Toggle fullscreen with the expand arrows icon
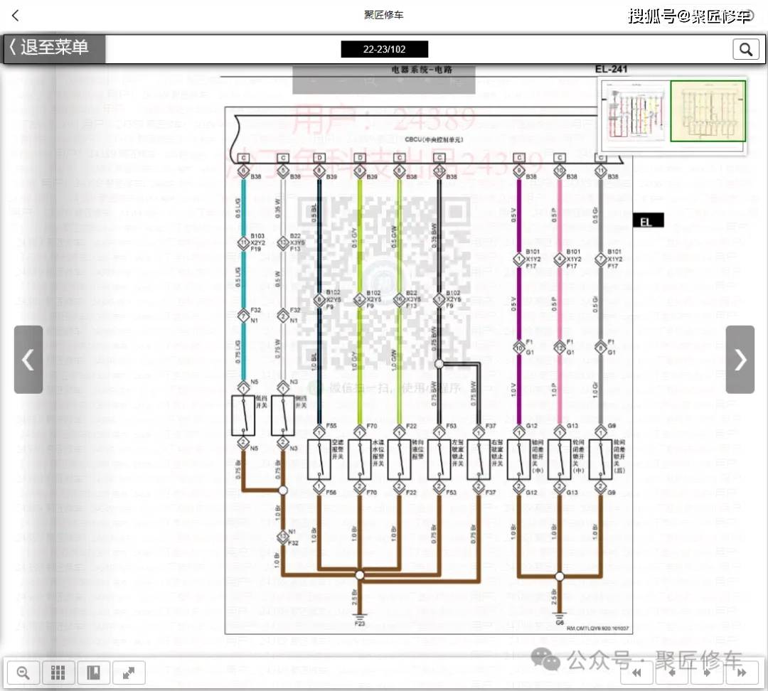 pos(129,673)
